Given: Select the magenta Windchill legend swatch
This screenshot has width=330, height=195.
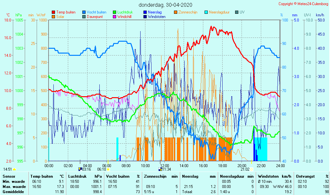Looking at the screenshot, I should point(115,17).
